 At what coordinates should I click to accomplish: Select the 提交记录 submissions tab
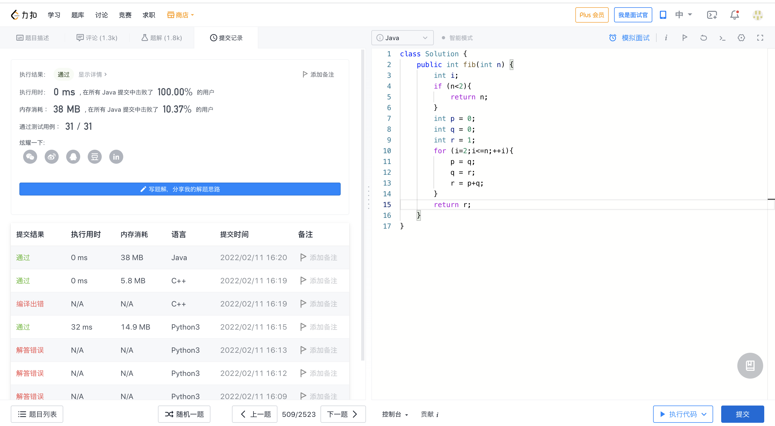point(226,38)
